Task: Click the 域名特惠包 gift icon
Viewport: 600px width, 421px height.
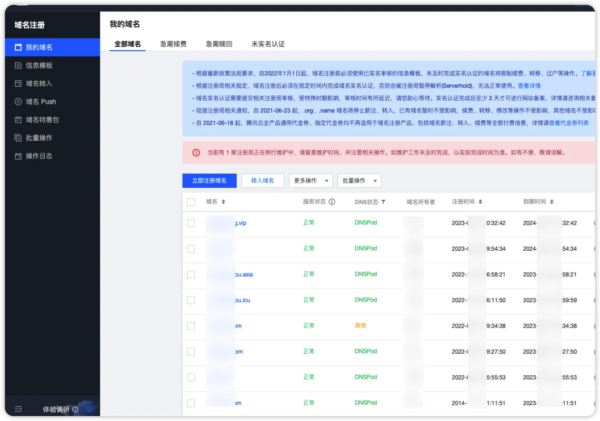Action: point(18,120)
